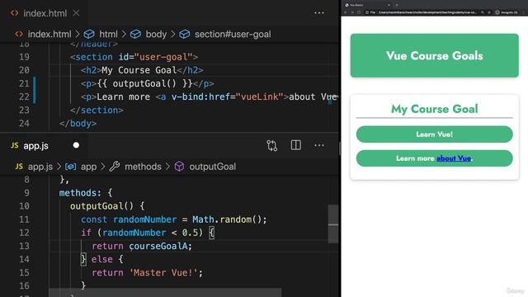
Task: Select the index.html editor tab
Action: [x=45, y=13]
